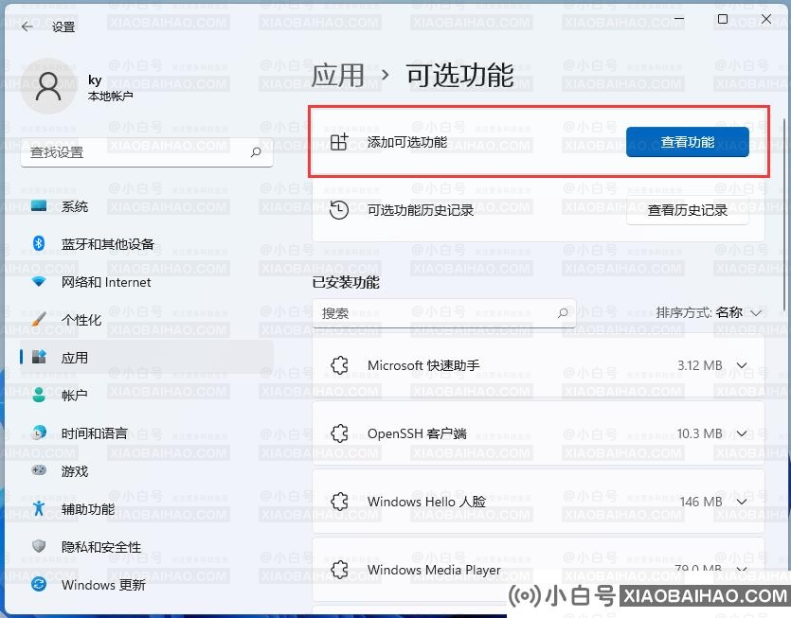Click the network Wi-Fi icon

click(x=39, y=282)
